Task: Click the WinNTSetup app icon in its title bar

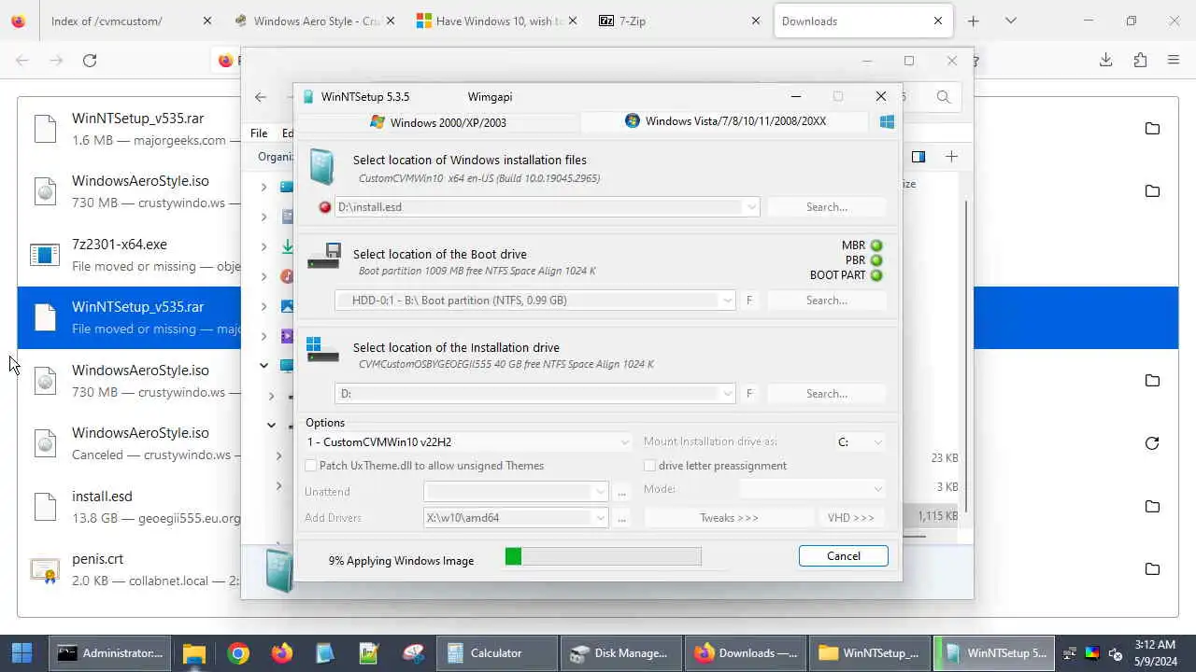Action: (308, 96)
